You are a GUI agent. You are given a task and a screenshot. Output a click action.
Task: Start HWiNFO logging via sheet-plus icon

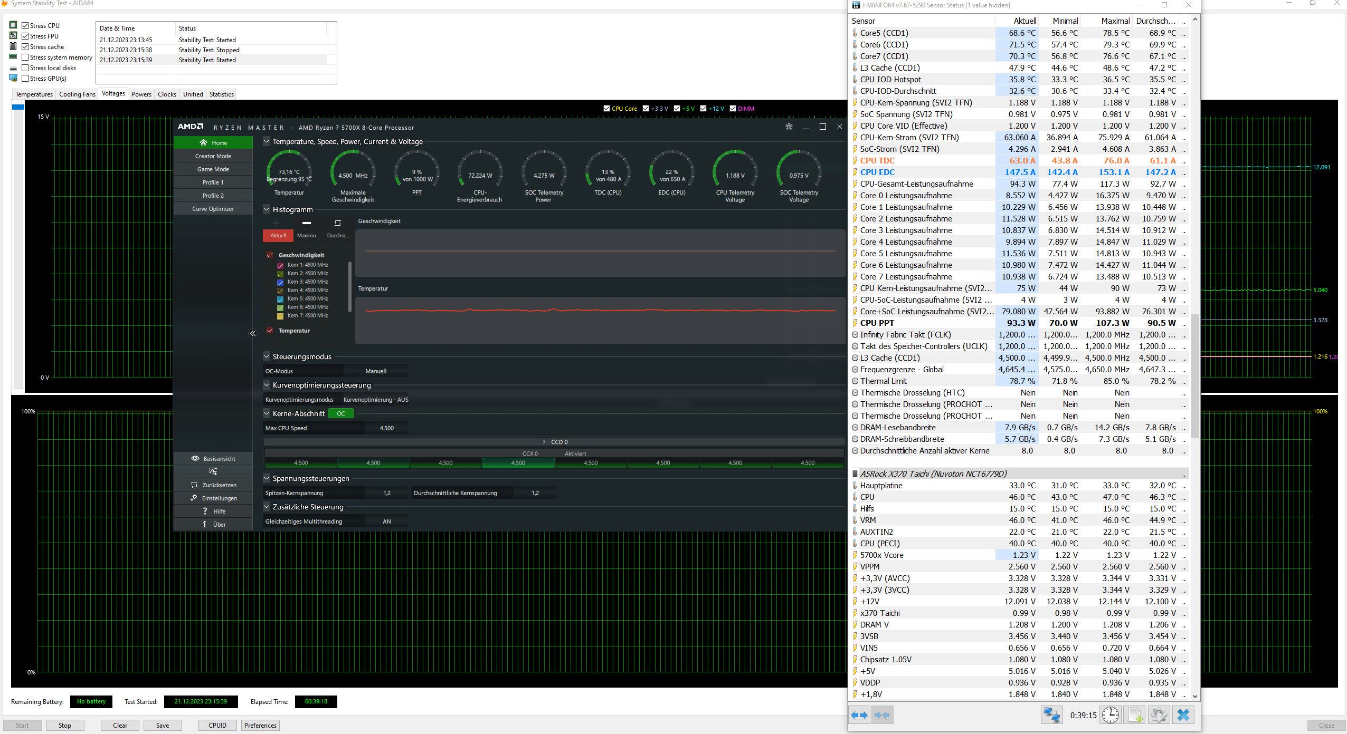[x=1135, y=715]
